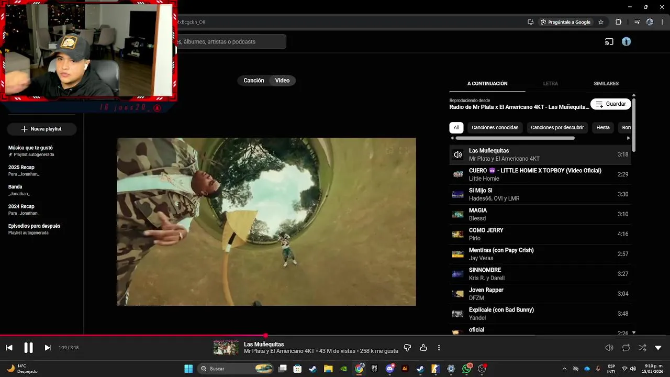Click the music video player

266,222
